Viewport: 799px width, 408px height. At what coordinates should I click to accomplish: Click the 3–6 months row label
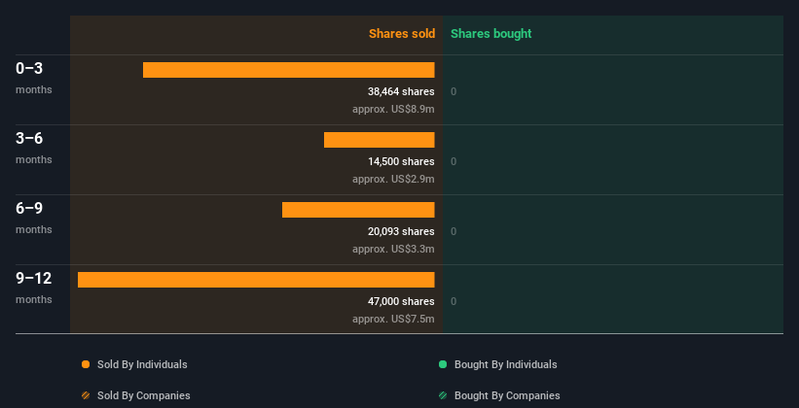coord(34,148)
